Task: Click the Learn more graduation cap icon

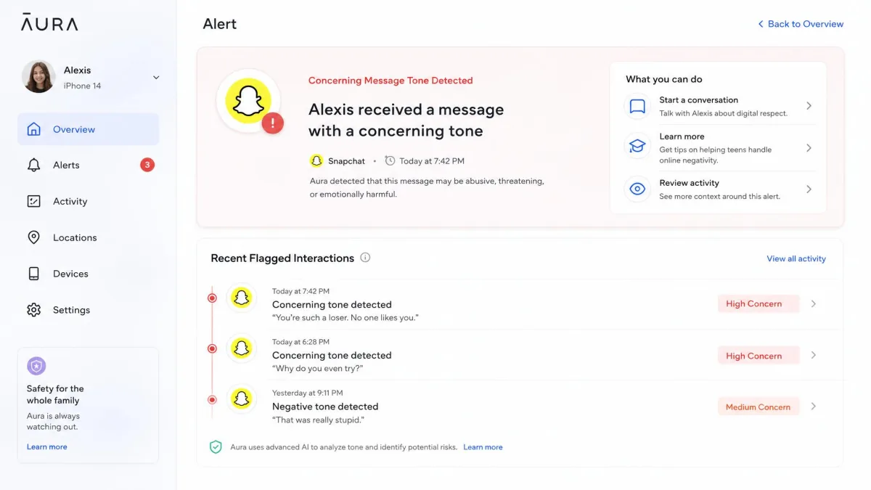Action: pyautogui.click(x=637, y=147)
